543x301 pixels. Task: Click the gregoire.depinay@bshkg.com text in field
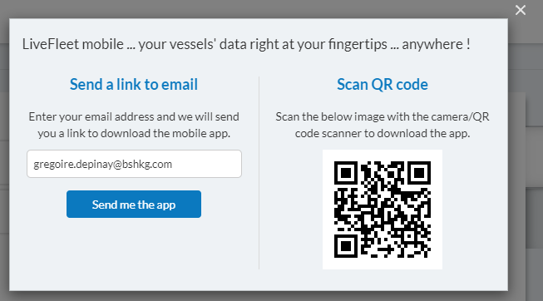(x=102, y=164)
